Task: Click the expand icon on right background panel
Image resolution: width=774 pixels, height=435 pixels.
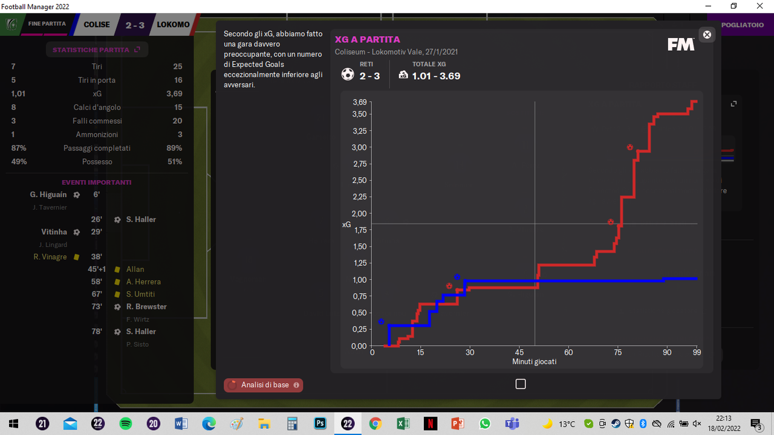Action: tap(733, 104)
